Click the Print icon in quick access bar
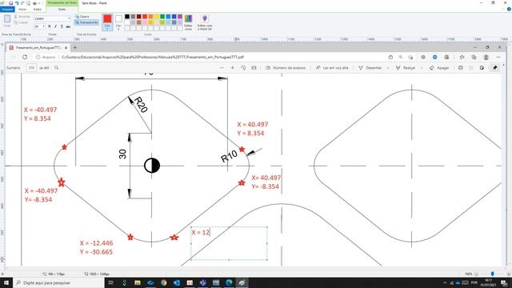Viewport: 512px width, 288px height. click(34, 3)
